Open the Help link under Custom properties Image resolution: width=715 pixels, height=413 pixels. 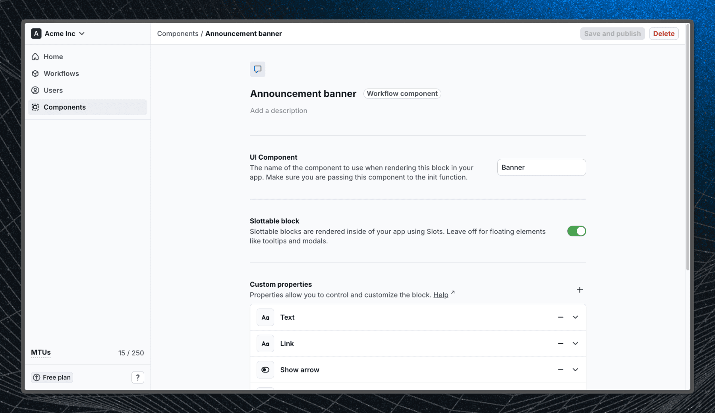(441, 295)
